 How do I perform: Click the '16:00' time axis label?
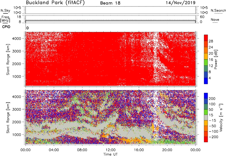click(139, 150)
